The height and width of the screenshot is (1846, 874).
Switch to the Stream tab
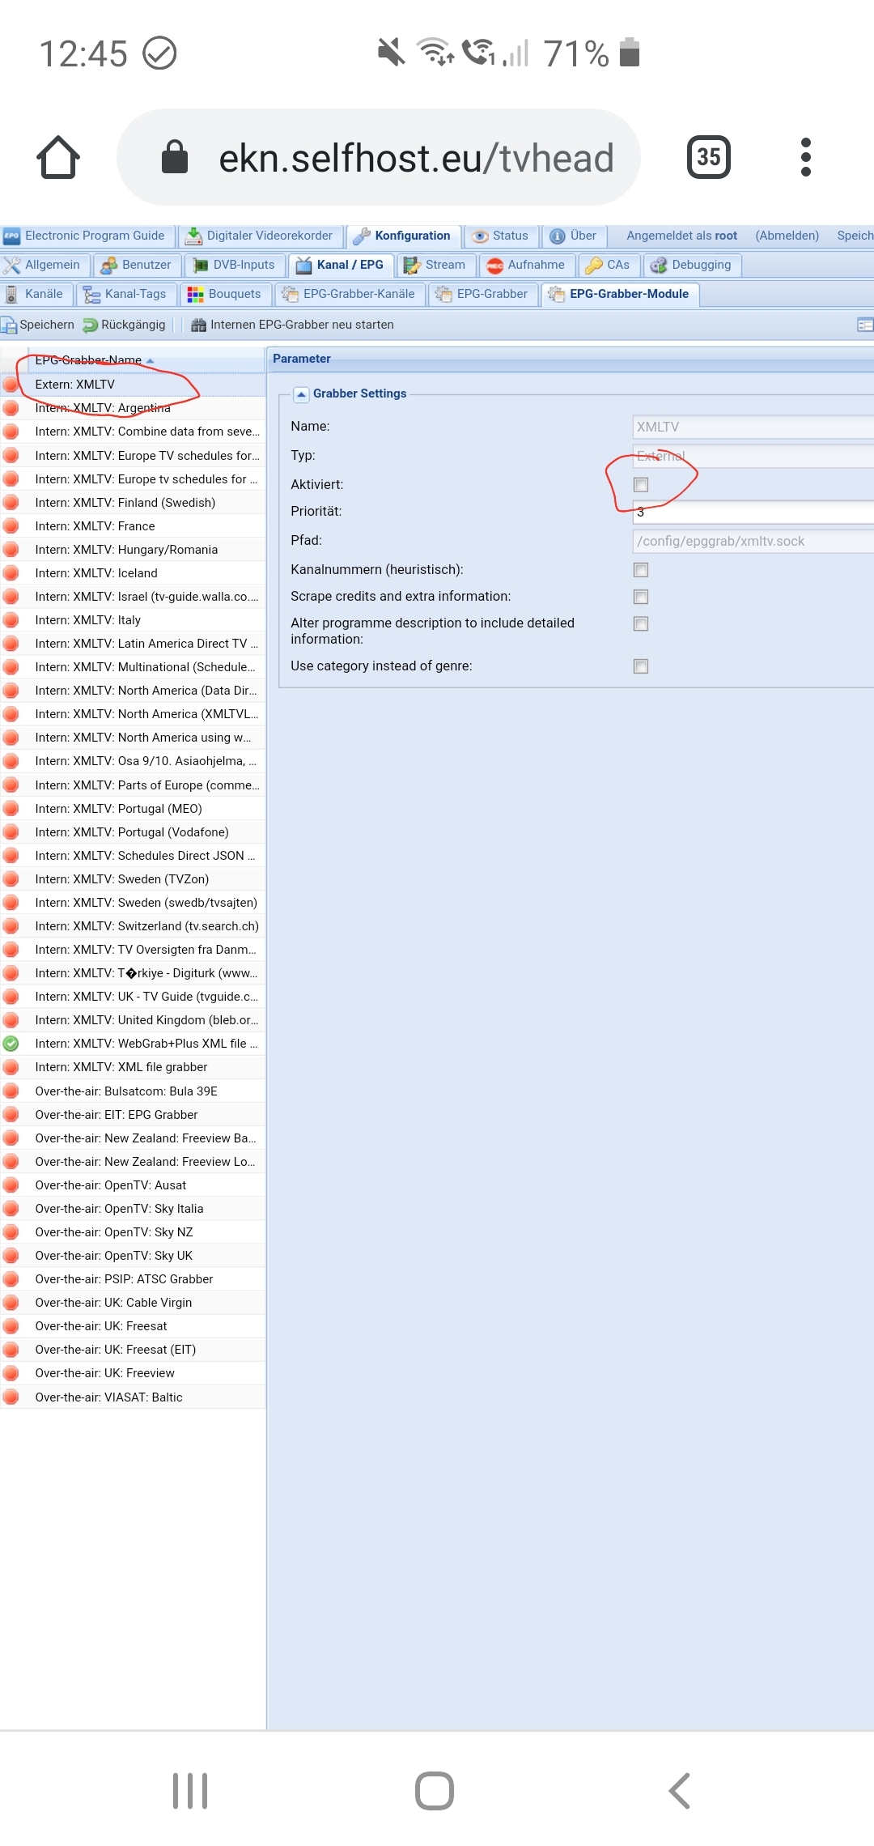435,265
